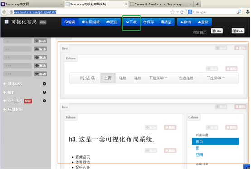
Task: Save the layout with 保存
Action: [x=149, y=22]
